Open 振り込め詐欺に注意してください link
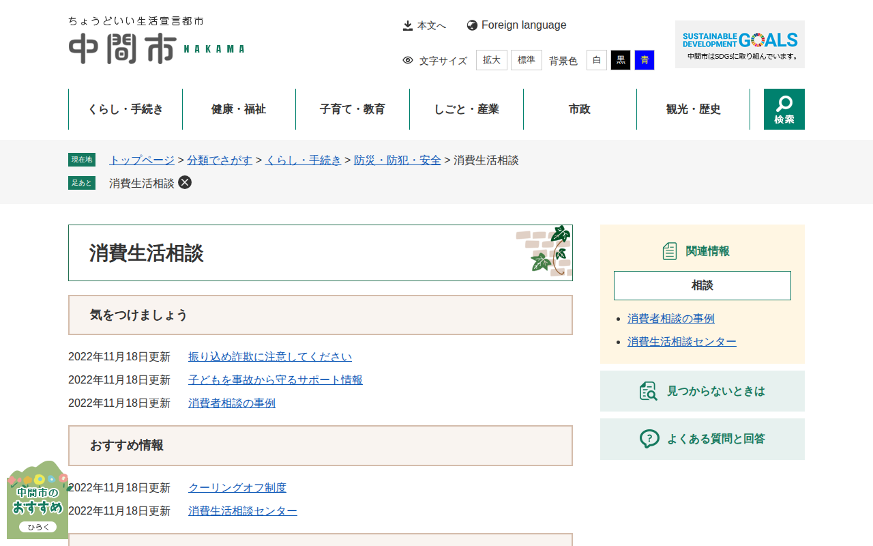 (x=270, y=357)
